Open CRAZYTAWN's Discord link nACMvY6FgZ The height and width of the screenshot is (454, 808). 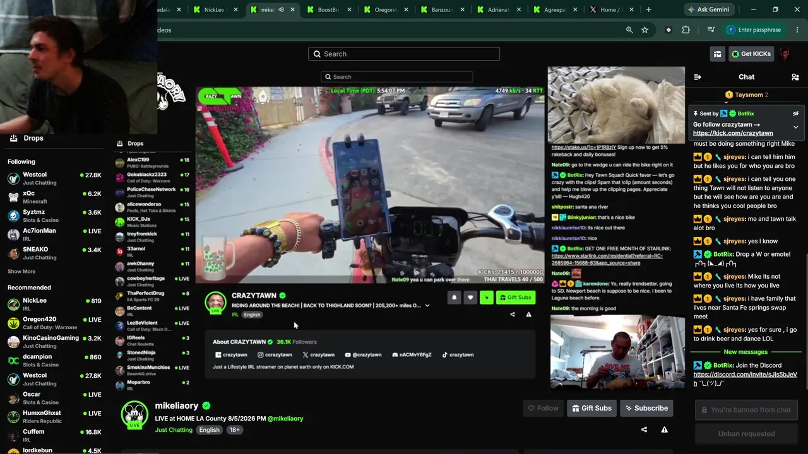(x=412, y=355)
